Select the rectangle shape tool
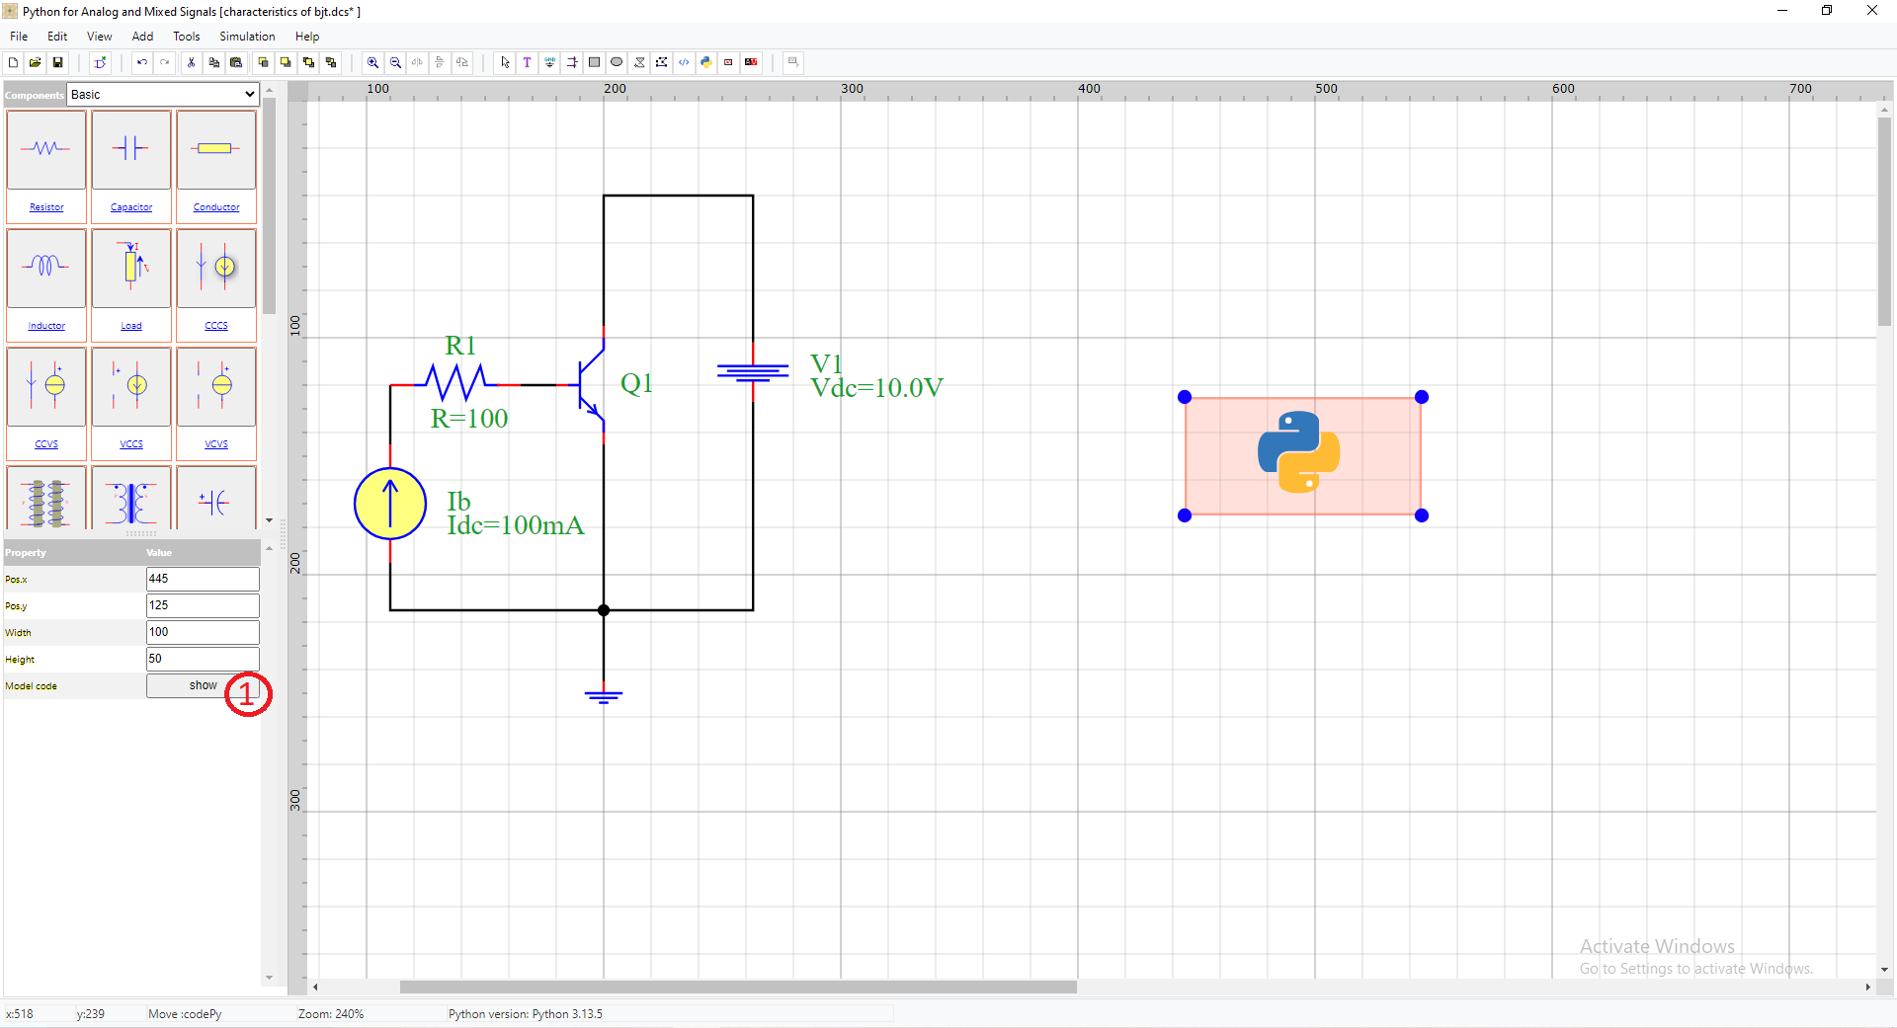Screen dimensions: 1897x1028 [x=595, y=62]
